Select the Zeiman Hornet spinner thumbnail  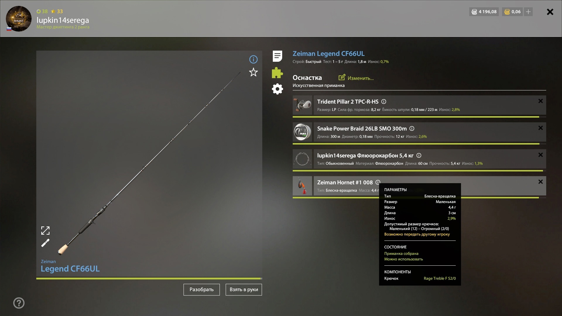coord(302,186)
